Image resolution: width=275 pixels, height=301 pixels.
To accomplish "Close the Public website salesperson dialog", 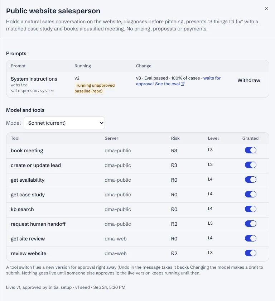I will 266,9.
